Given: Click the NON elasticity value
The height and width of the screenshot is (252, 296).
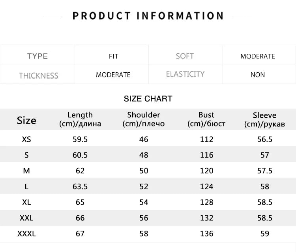Looking at the screenshot, I should pyautogui.click(x=257, y=75).
